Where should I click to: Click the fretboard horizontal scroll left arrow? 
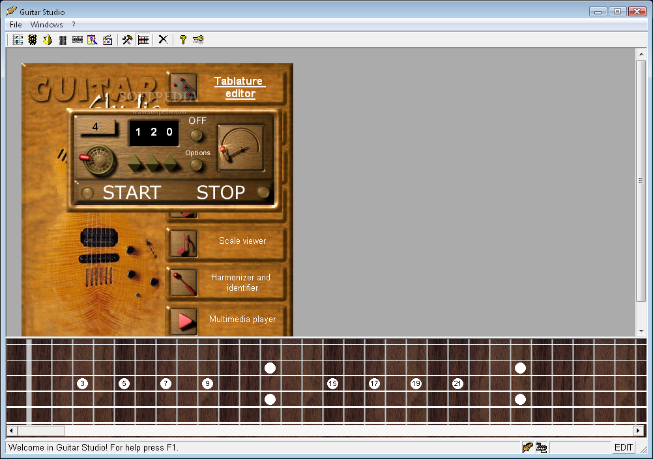click(x=11, y=431)
